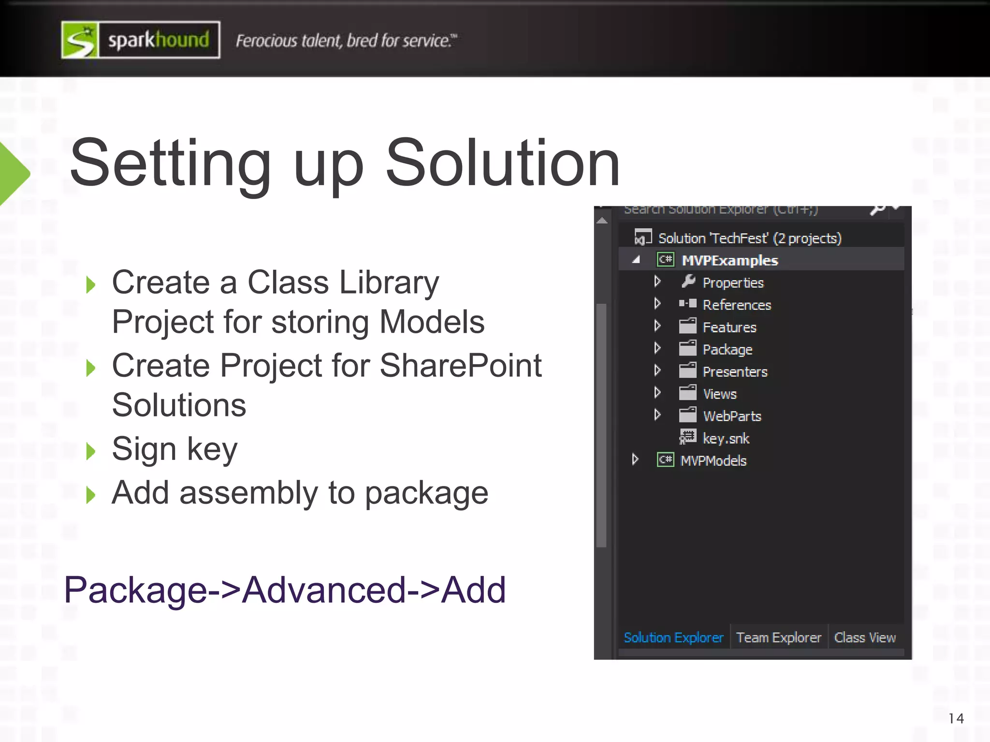Click the References node icon
This screenshot has width=990, height=742.
pos(687,304)
